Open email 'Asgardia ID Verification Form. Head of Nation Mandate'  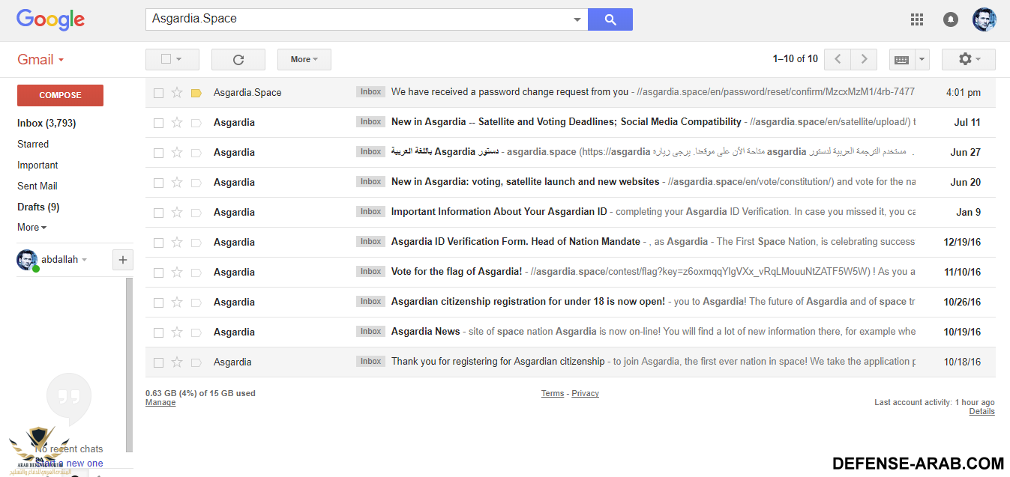(x=516, y=242)
